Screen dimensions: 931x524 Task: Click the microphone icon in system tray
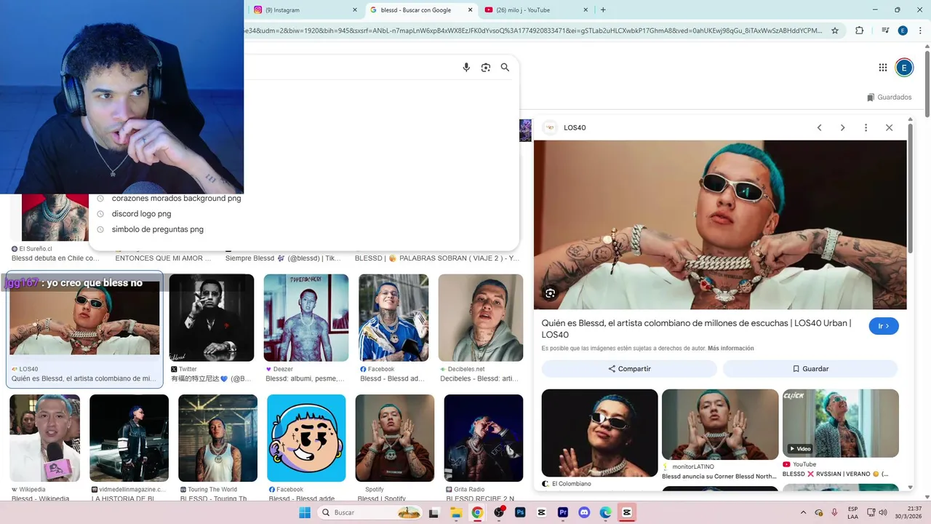pyautogui.click(x=834, y=512)
